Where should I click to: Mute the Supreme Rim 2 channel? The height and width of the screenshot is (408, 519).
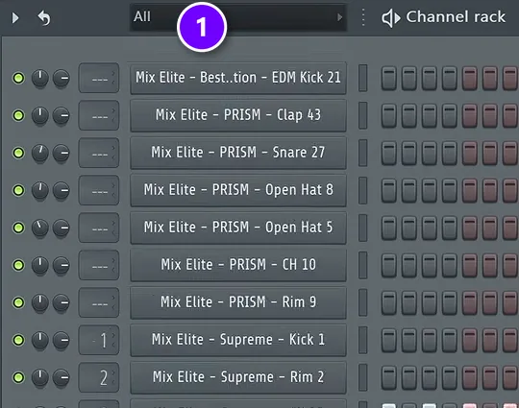click(18, 377)
